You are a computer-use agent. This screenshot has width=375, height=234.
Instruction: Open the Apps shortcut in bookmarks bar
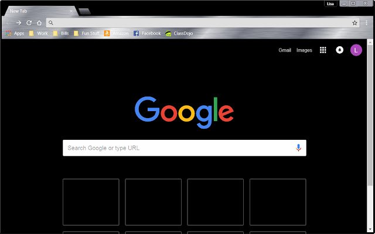click(x=15, y=33)
